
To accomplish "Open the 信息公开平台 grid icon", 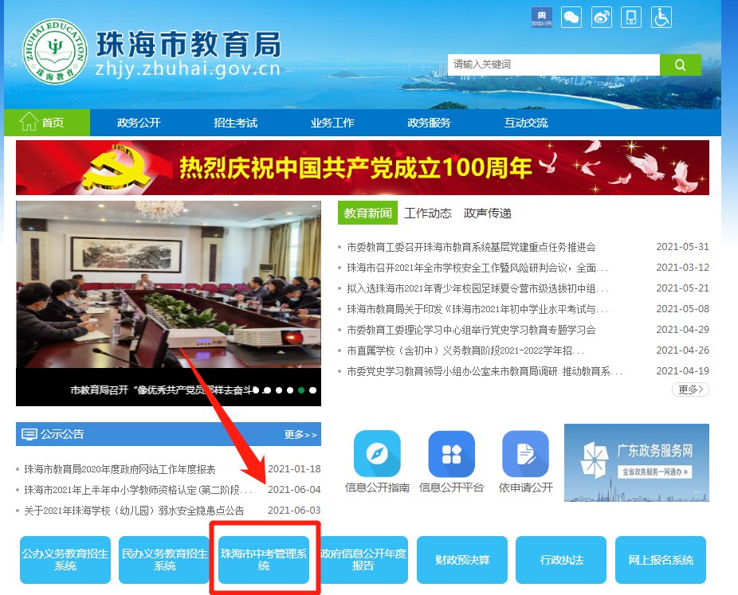I will 451,454.
